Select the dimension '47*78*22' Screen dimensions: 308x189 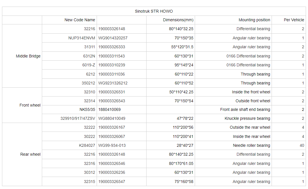coord(185,118)
